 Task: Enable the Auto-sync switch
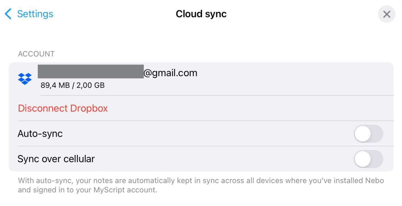(x=368, y=134)
